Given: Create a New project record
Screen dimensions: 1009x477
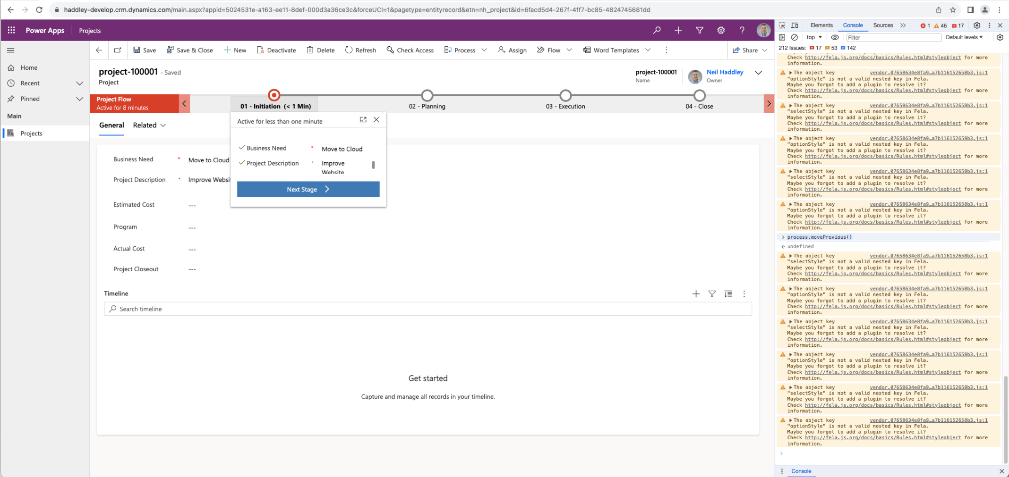Looking at the screenshot, I should (x=235, y=50).
